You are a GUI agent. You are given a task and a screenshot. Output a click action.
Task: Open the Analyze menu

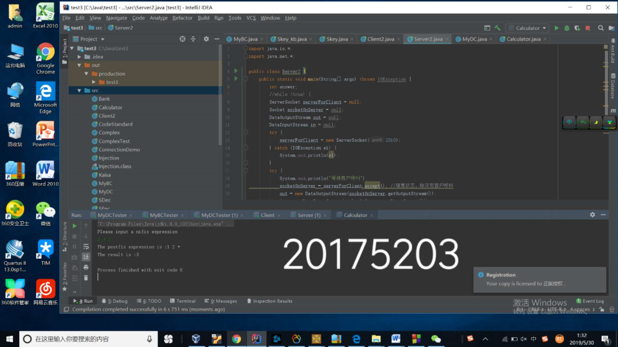(158, 18)
